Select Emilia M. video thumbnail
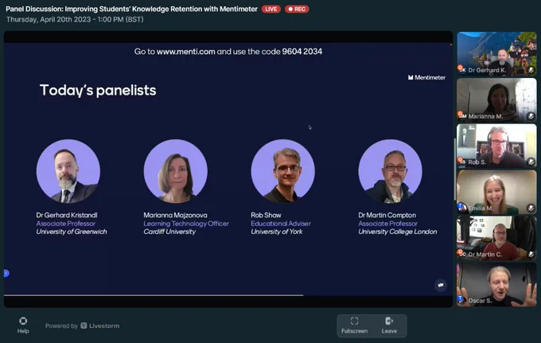This screenshot has width=541, height=343. click(496, 193)
